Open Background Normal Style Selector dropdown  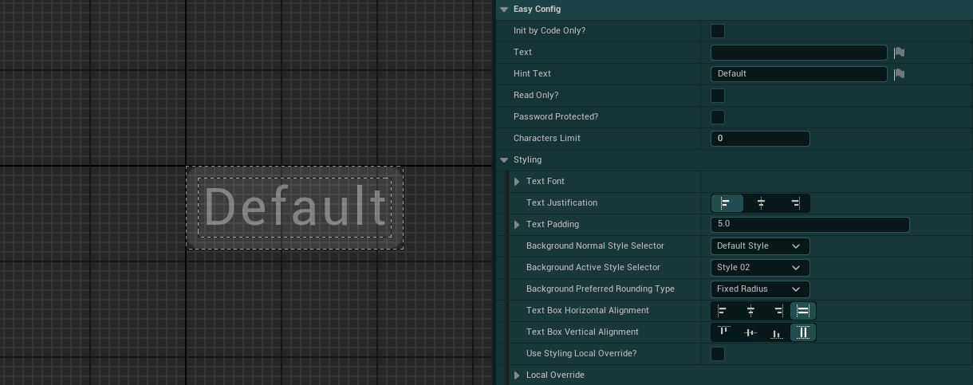point(760,246)
